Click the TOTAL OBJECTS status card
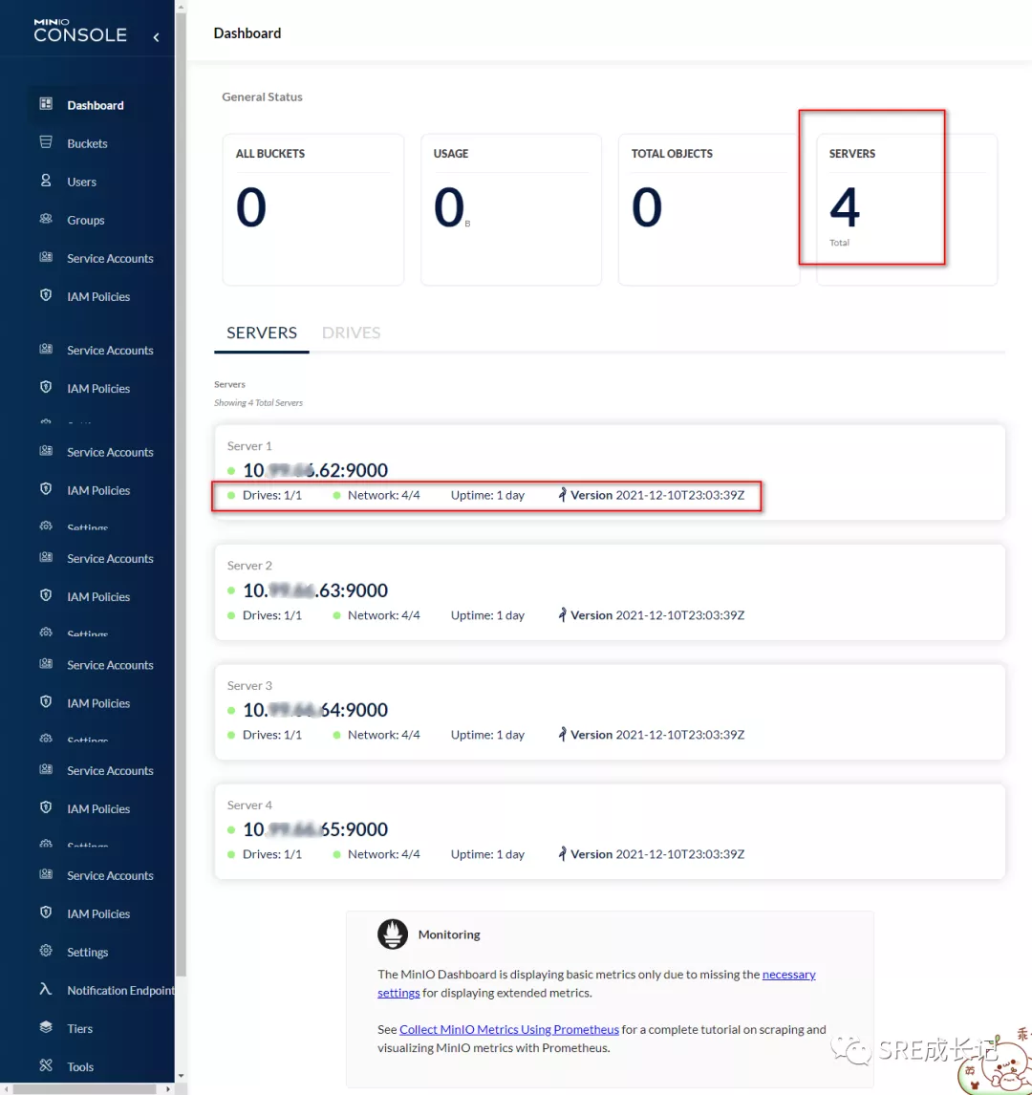Image resolution: width=1032 pixels, height=1095 pixels. coord(709,209)
